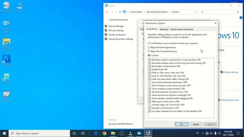This screenshot has width=244, height=137.
Task: Click All Control Panel Items breadcrumb
Action: pos(157,12)
